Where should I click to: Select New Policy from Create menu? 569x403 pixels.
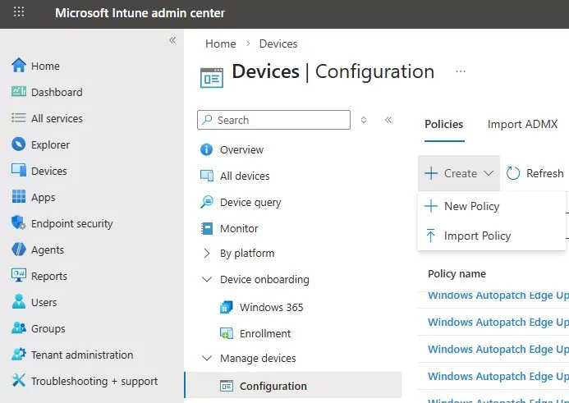(492, 206)
